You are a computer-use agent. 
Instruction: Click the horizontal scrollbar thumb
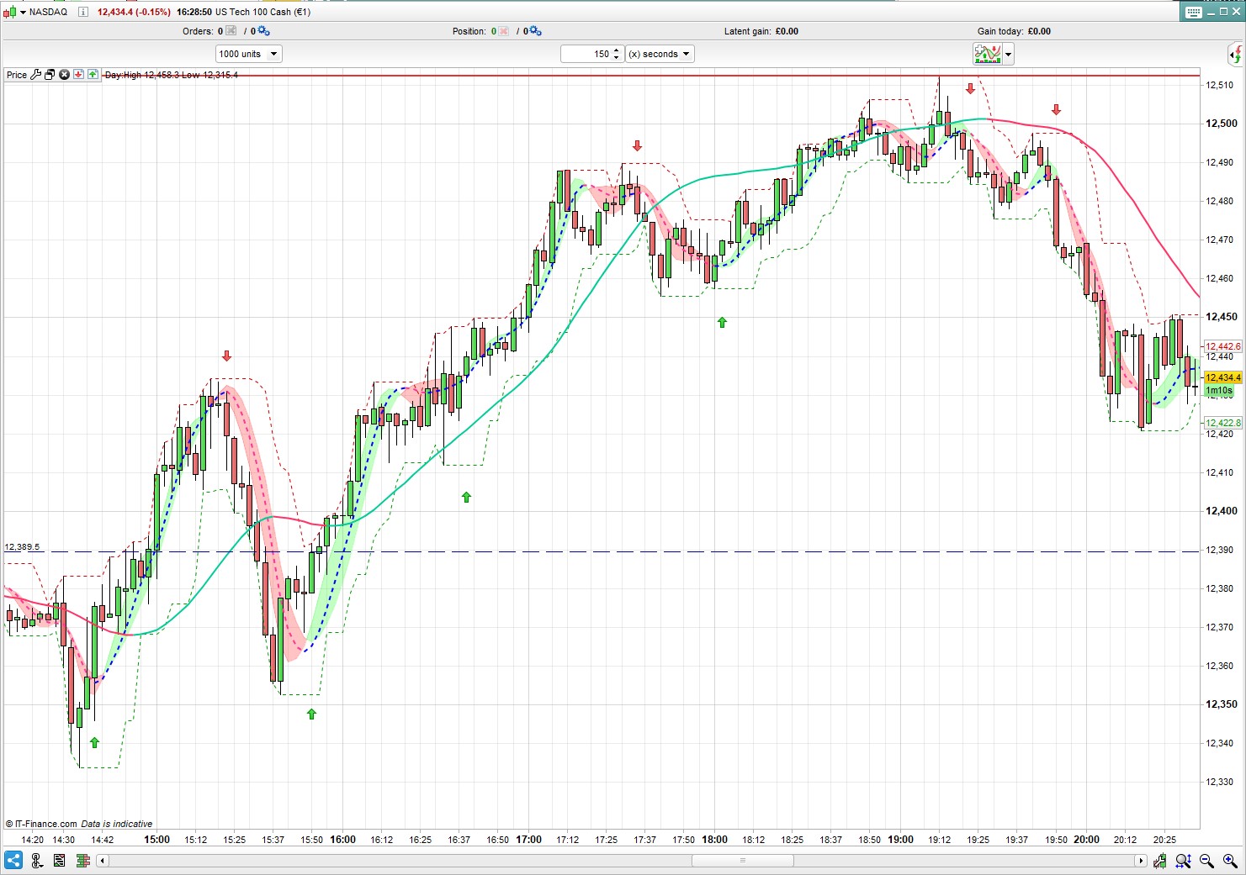point(742,861)
